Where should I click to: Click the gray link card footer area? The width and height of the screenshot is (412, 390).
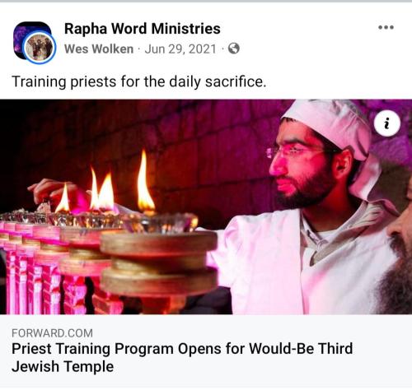coord(206,351)
